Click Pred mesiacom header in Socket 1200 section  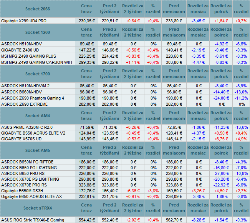(174, 32)
